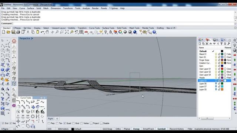Viewport: 237px width, 133px height.
Task: Click the light bulb Hide objects icon
Action: coord(106,32)
